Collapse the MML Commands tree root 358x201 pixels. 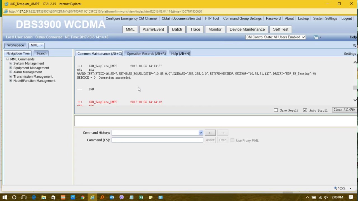click(x=8, y=59)
